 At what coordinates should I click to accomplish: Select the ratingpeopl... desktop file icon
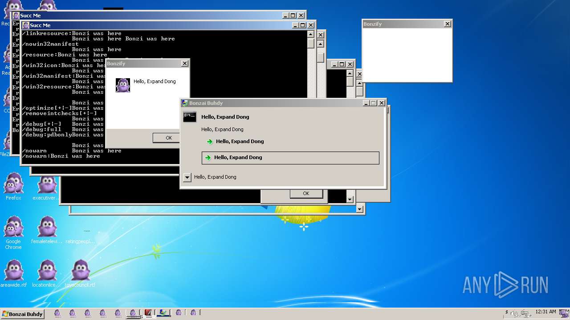(80, 241)
